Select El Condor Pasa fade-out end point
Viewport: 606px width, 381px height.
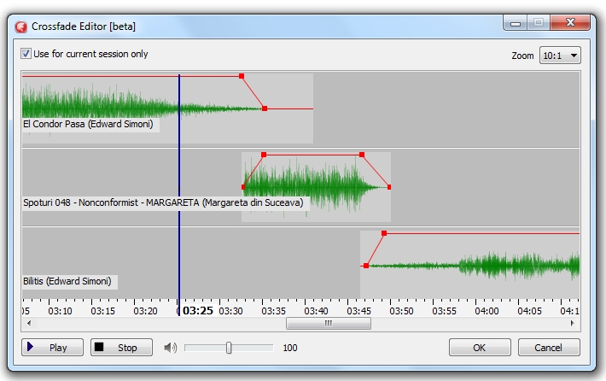click(x=265, y=108)
